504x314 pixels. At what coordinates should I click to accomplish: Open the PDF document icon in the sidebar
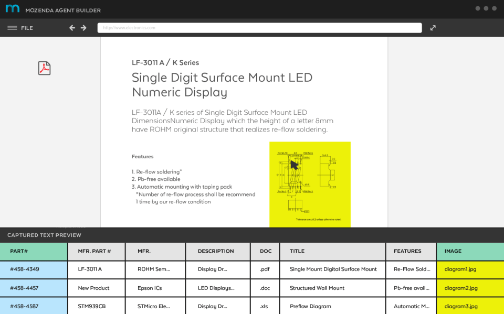44,68
